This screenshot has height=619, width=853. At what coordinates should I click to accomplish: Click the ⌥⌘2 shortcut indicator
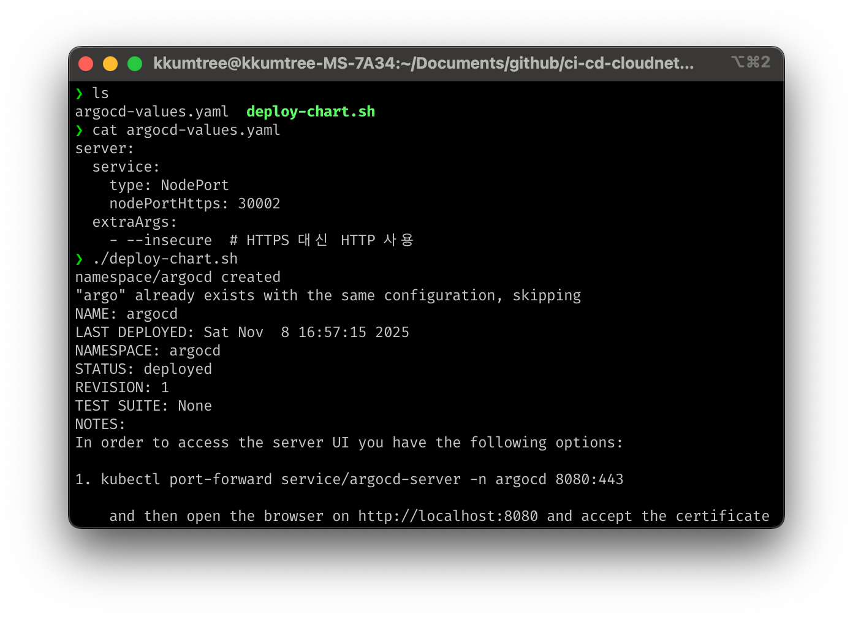(750, 62)
